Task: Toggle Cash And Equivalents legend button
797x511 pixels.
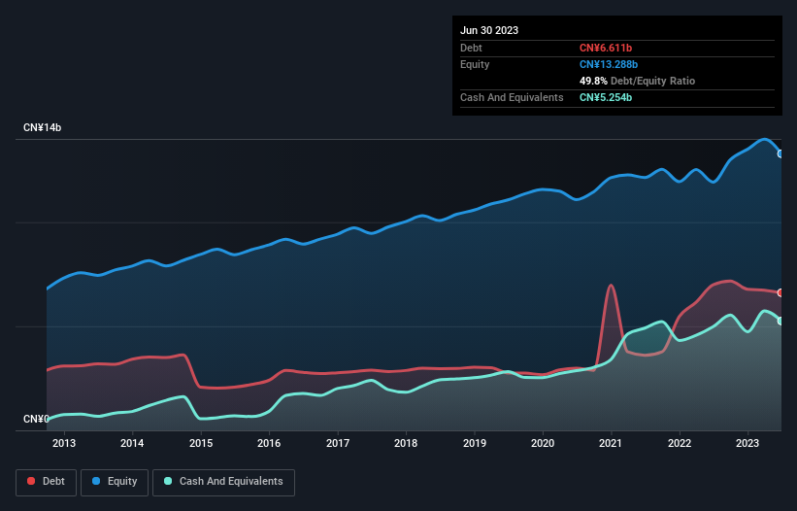Action: (223, 482)
